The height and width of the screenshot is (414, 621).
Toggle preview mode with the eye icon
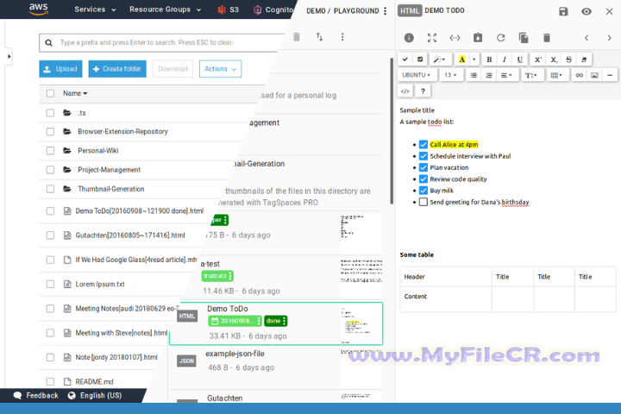click(x=586, y=11)
